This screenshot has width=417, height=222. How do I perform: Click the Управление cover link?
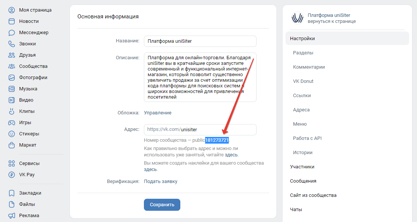point(157,113)
